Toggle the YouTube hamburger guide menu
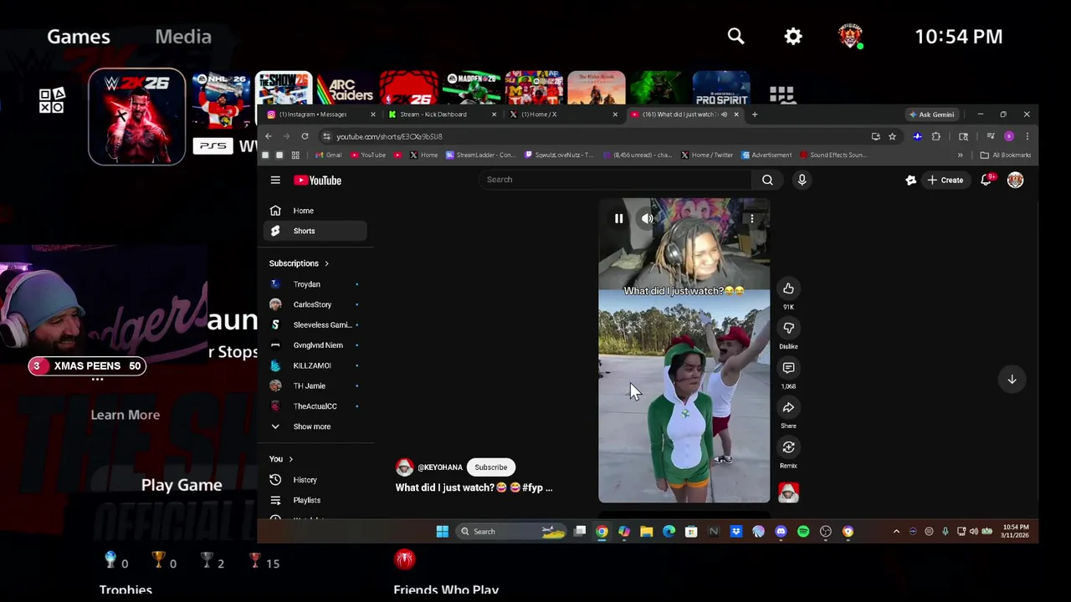Image resolution: width=1071 pixels, height=602 pixels. (275, 180)
